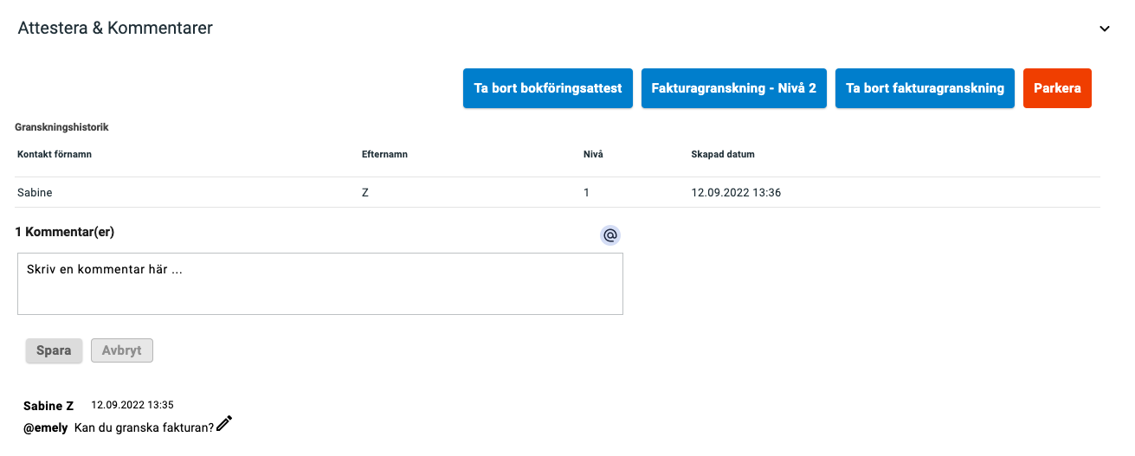Click the Skapad datum column header
This screenshot has width=1135, height=456.
(723, 155)
